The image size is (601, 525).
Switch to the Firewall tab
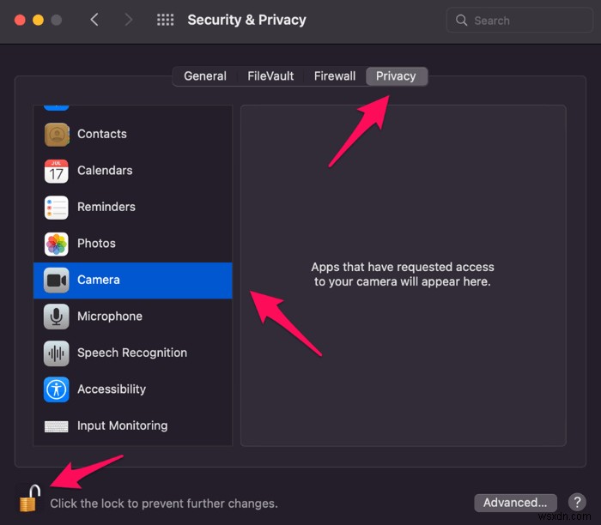pyautogui.click(x=335, y=76)
